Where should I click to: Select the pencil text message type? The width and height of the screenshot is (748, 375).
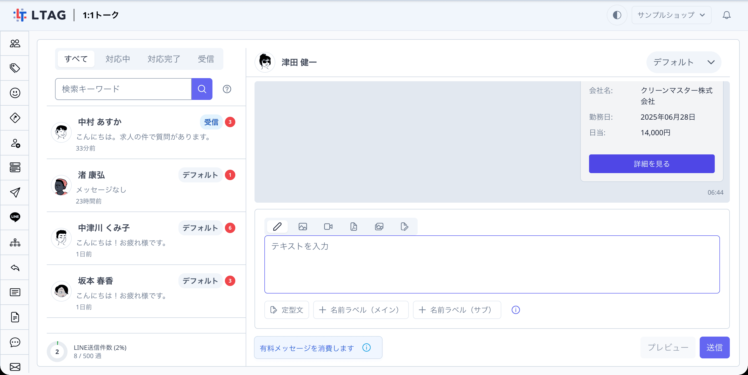(x=277, y=226)
